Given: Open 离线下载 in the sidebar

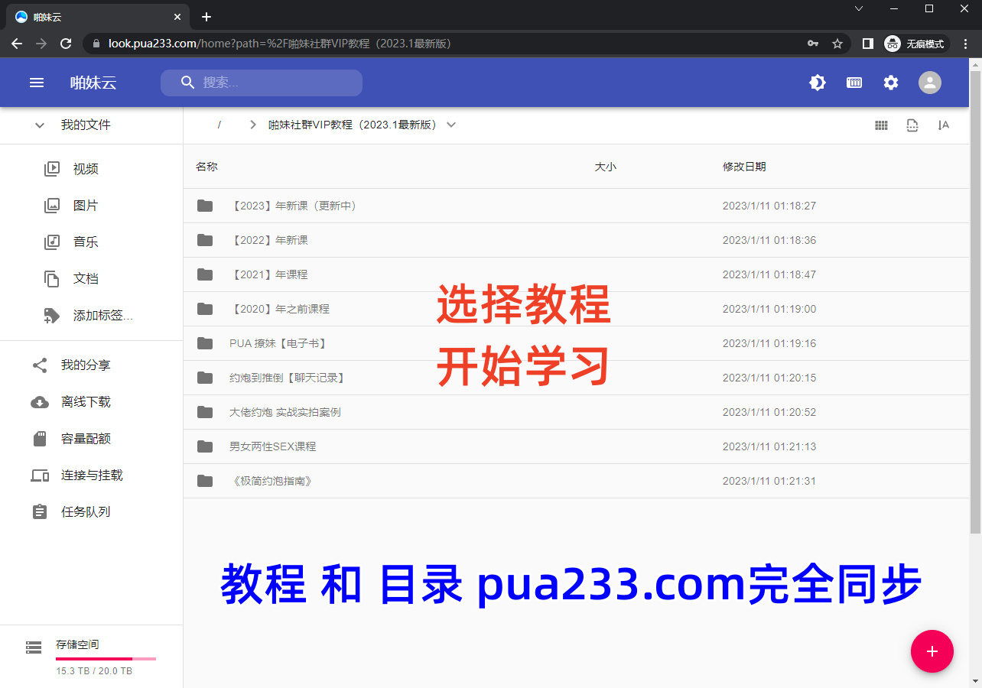Looking at the screenshot, I should point(86,402).
